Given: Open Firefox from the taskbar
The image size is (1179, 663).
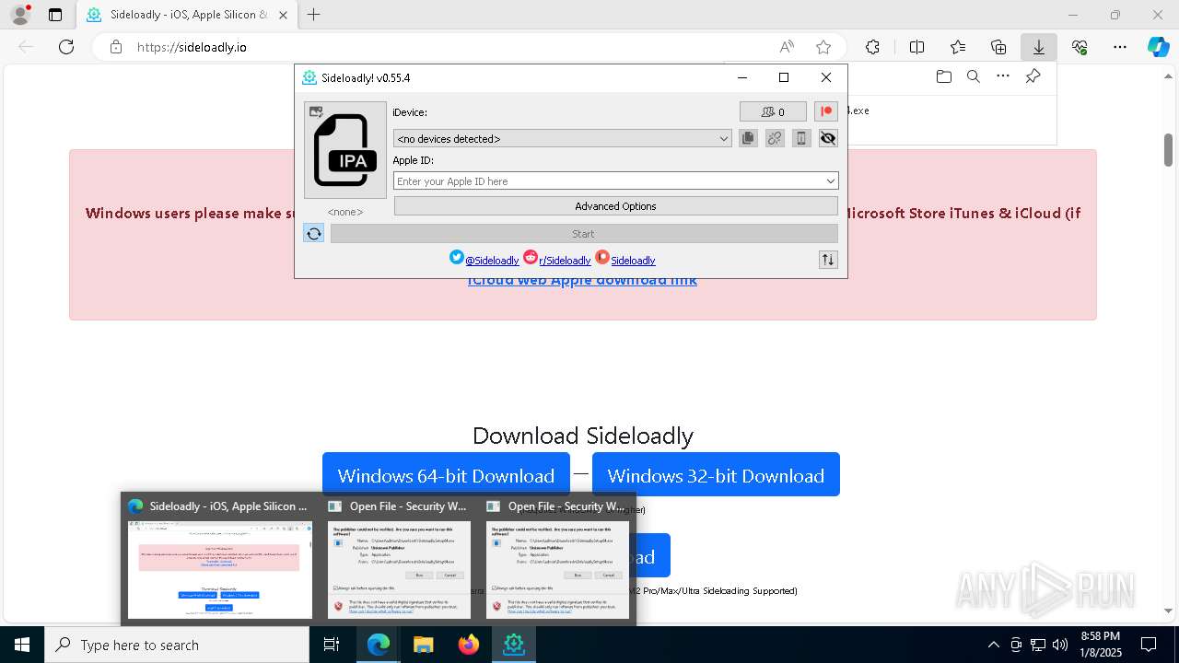Looking at the screenshot, I should coord(468,645).
